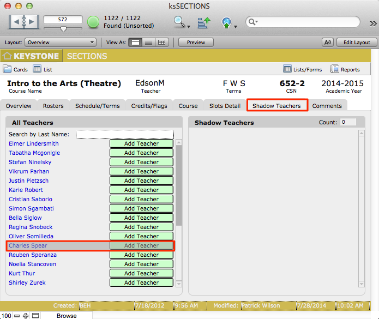Screen dimensions: 379x319
Task: Click the record number slider
Action: (x=63, y=28)
